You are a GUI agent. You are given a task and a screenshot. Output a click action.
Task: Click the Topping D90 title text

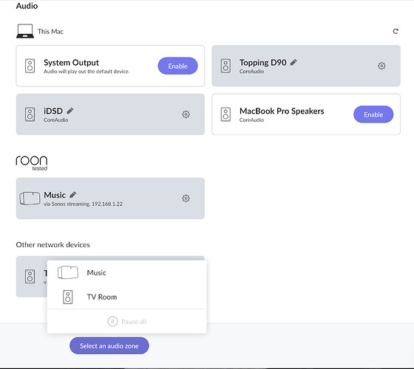pos(262,63)
